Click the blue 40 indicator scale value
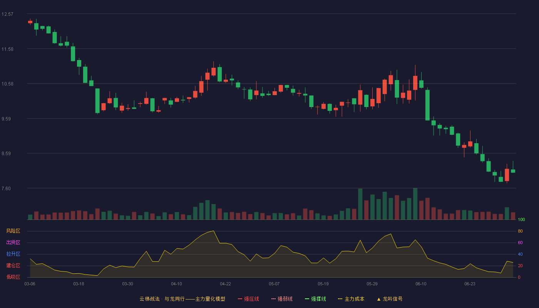 520,254
